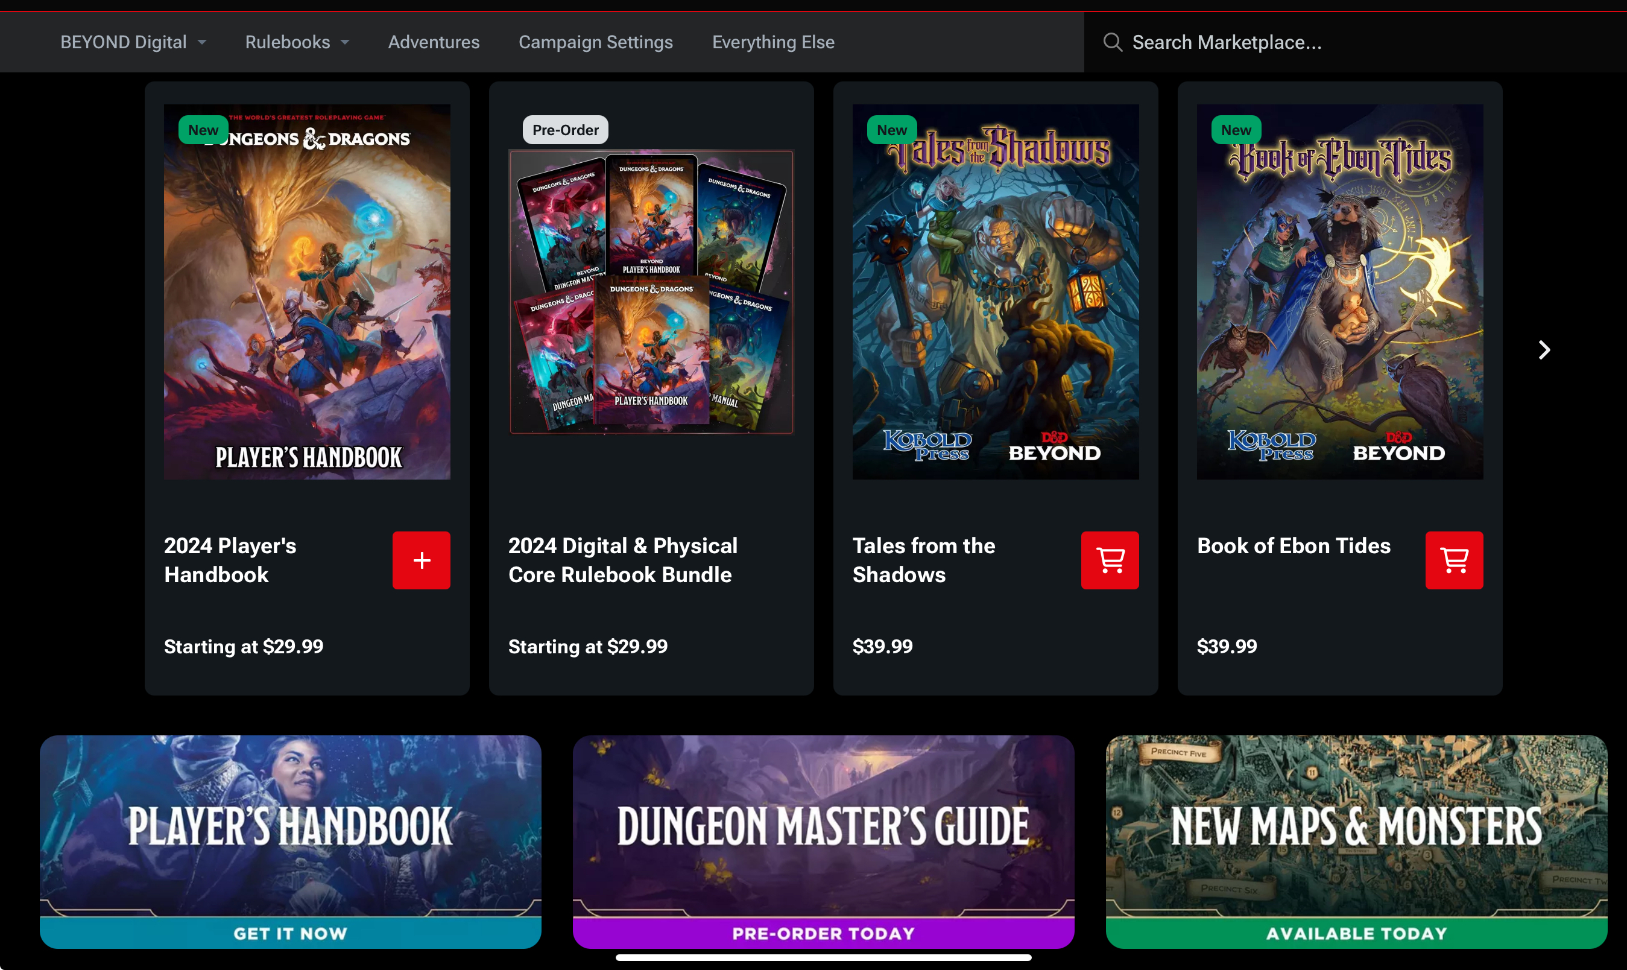This screenshot has width=1627, height=970.
Task: Expand the BEYOND Digital dropdown menu
Action: (133, 42)
